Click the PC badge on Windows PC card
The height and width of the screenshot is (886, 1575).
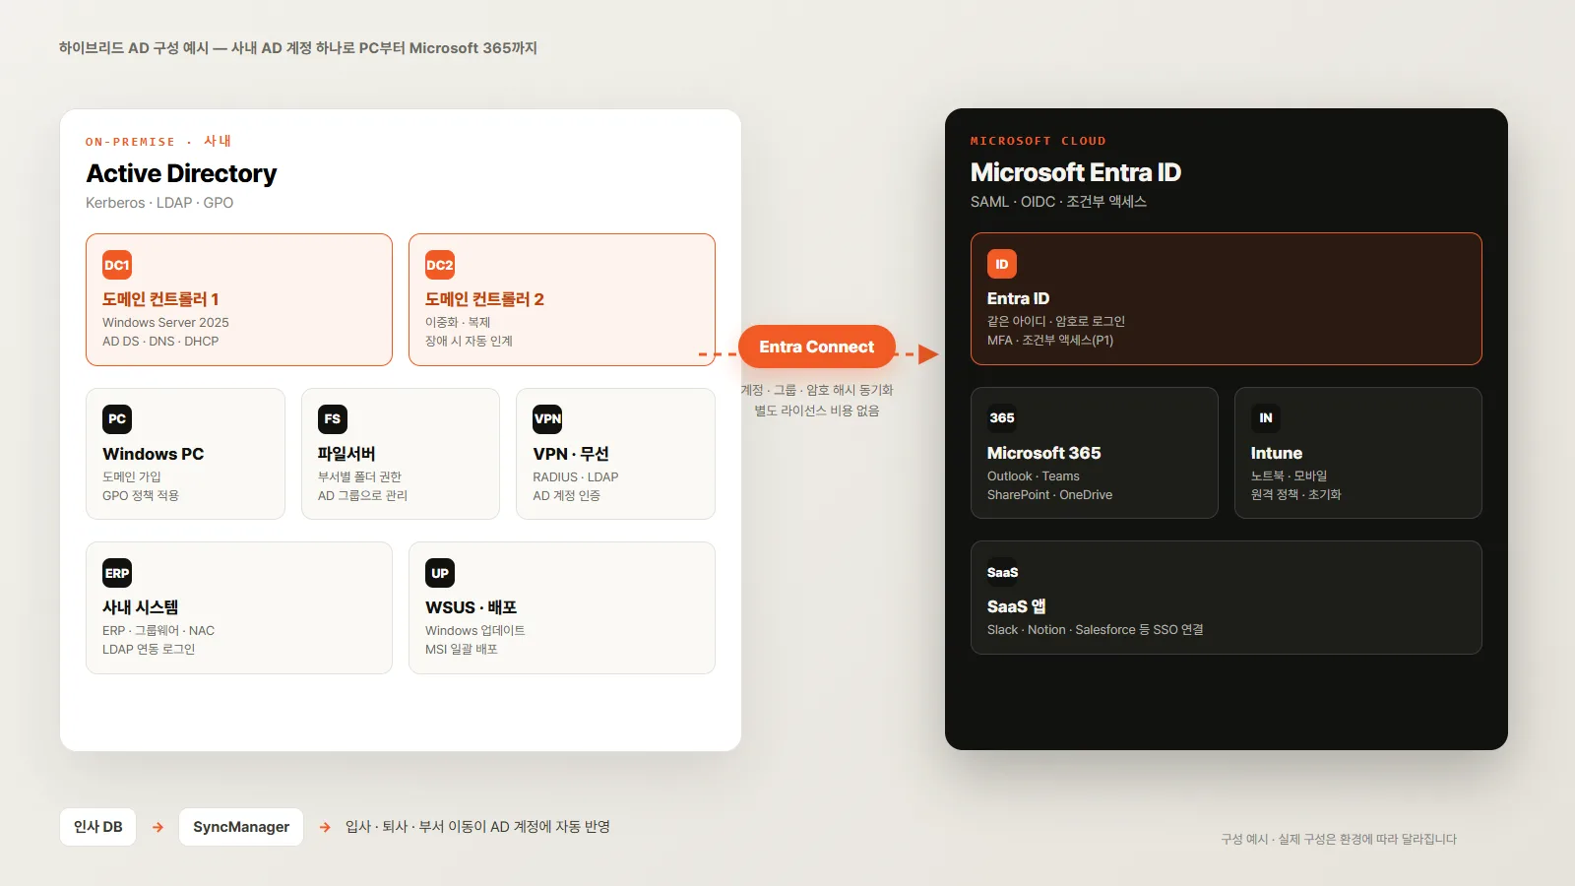pos(117,419)
